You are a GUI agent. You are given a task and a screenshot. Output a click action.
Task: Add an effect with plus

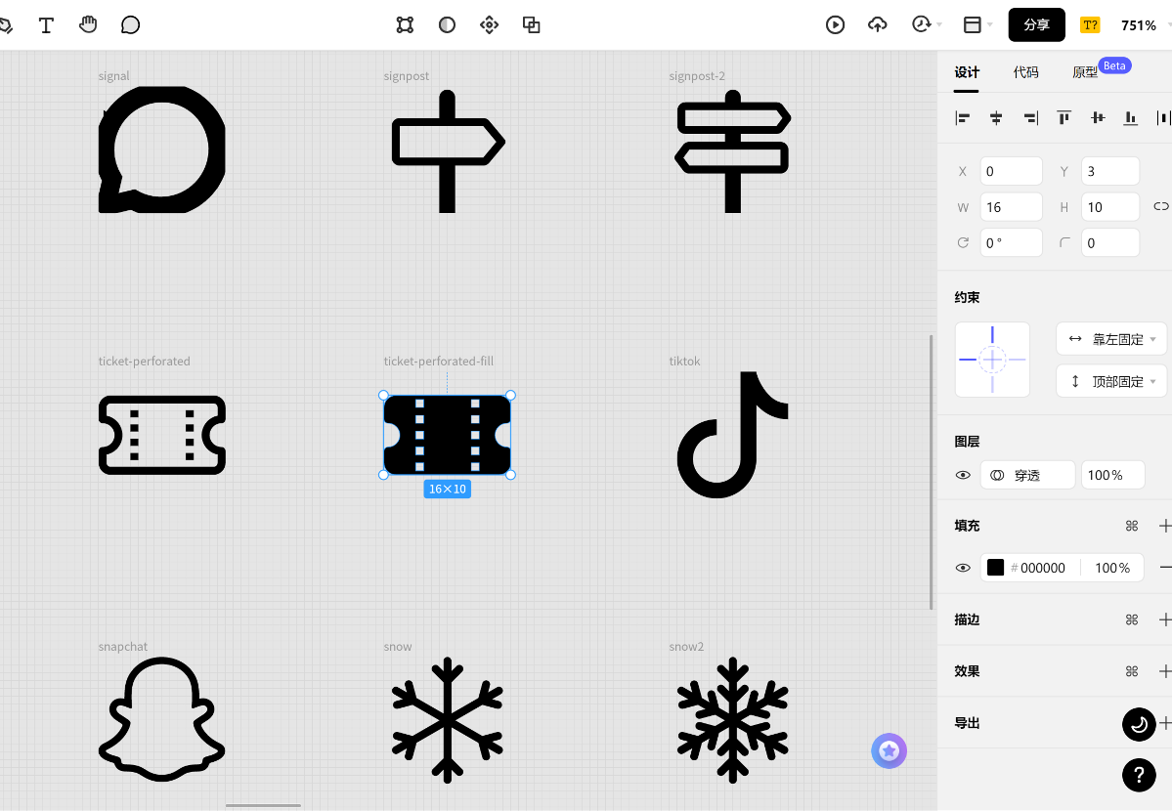1164,671
